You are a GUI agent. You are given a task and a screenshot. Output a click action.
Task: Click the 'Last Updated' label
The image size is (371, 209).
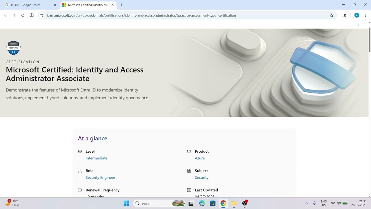tap(206, 190)
